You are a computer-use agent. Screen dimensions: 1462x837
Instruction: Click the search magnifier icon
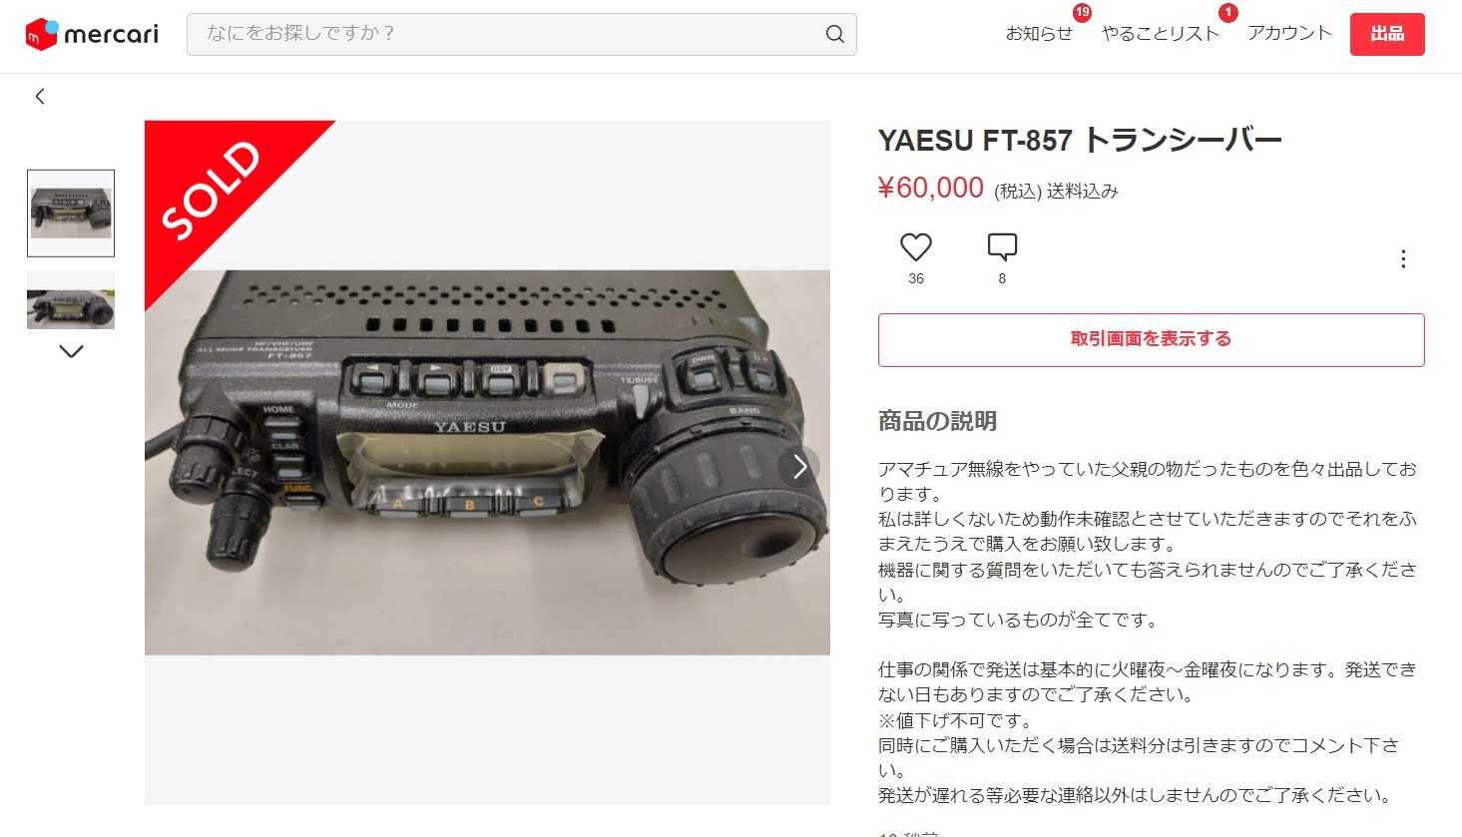[x=835, y=34]
